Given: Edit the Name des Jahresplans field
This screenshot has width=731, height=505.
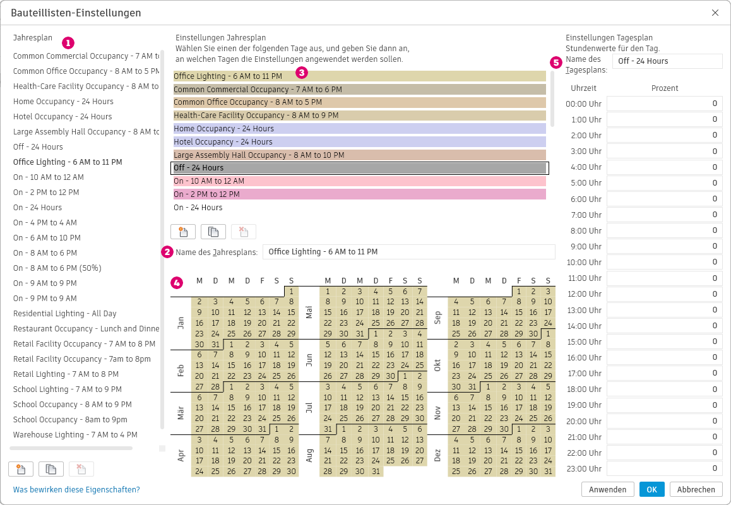Looking at the screenshot, I should coord(409,252).
